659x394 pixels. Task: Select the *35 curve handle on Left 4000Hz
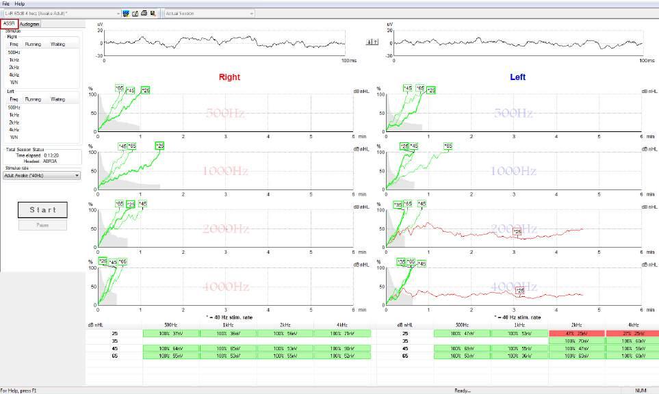402,262
